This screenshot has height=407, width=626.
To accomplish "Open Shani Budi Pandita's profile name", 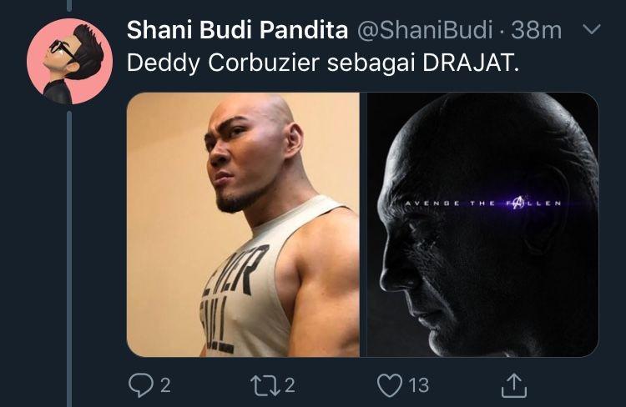I will click(237, 30).
